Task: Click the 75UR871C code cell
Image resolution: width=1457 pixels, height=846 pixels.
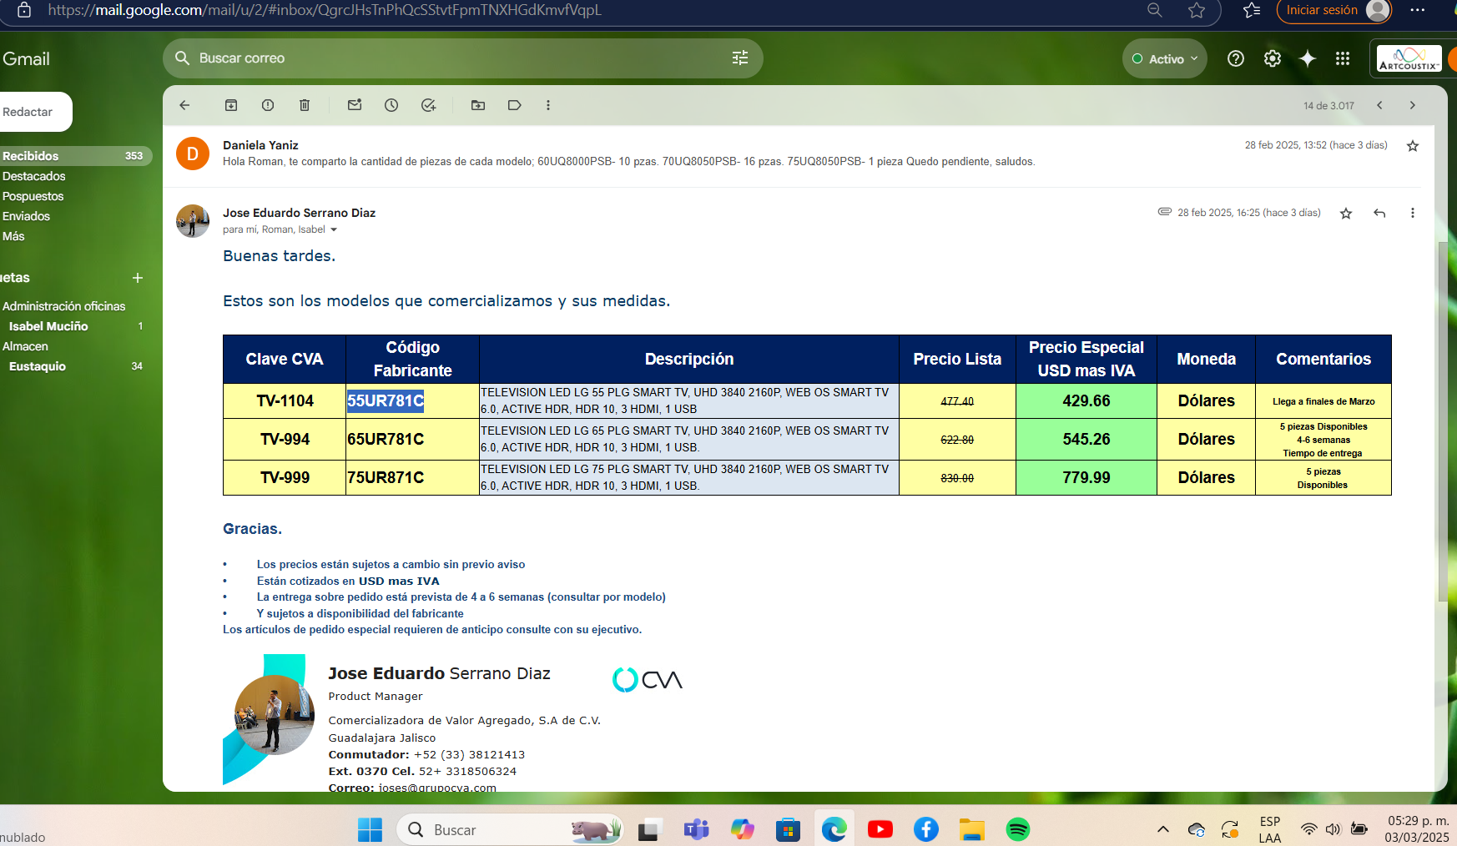Action: (x=412, y=478)
